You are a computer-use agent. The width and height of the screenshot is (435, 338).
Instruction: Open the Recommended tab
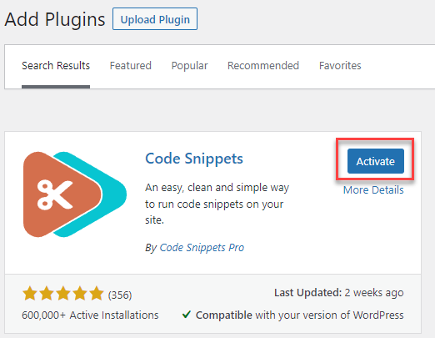click(263, 66)
